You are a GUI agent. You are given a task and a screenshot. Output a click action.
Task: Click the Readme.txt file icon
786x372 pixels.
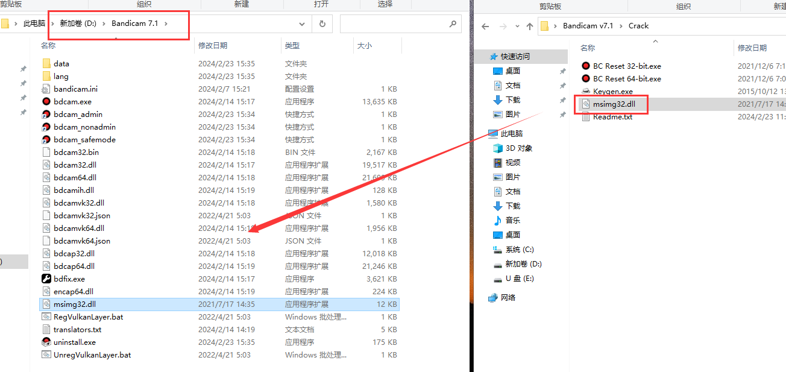click(x=586, y=117)
